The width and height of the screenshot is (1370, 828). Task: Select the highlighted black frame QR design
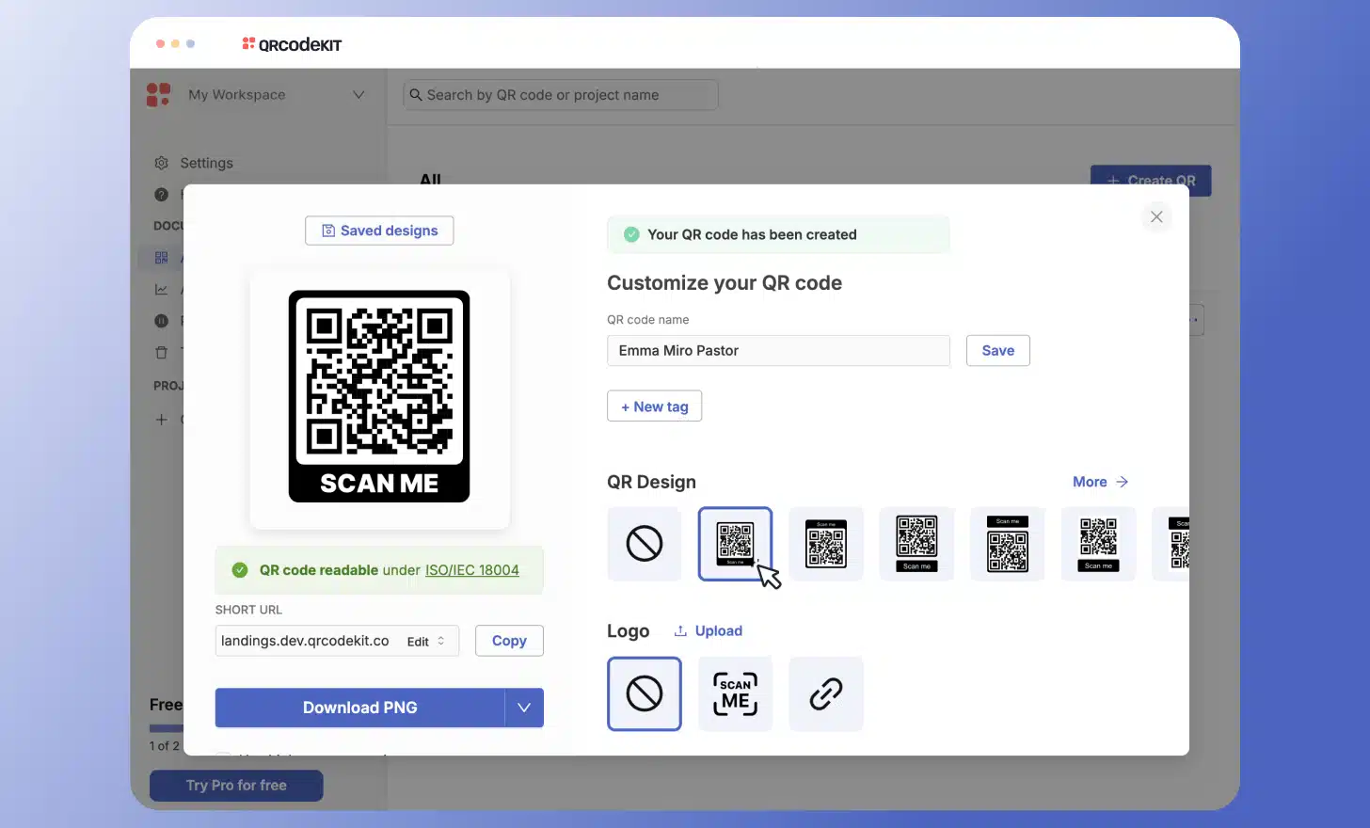tap(735, 544)
